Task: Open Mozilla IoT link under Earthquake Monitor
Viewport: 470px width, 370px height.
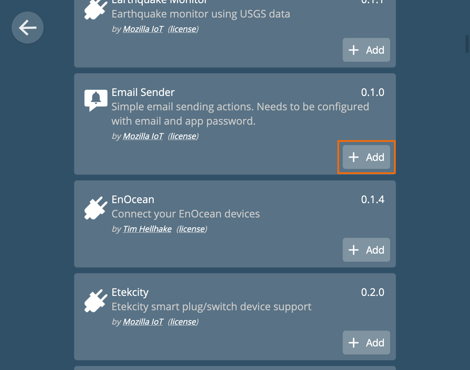Action: (143, 29)
